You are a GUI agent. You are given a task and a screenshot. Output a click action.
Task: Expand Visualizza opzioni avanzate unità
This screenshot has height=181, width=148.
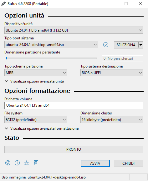click(34, 81)
